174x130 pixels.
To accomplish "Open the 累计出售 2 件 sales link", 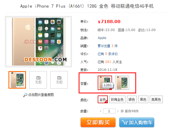I will [x=108, y=46].
